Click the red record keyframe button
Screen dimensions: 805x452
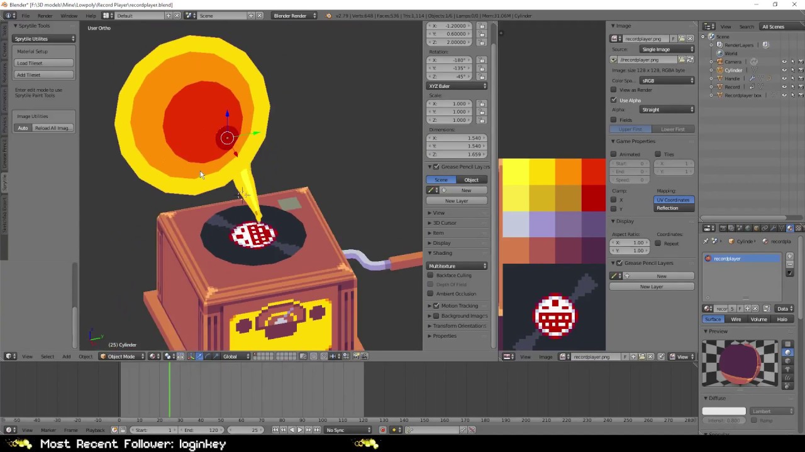382,430
